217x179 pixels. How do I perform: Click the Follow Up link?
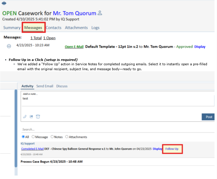[x=172, y=149]
